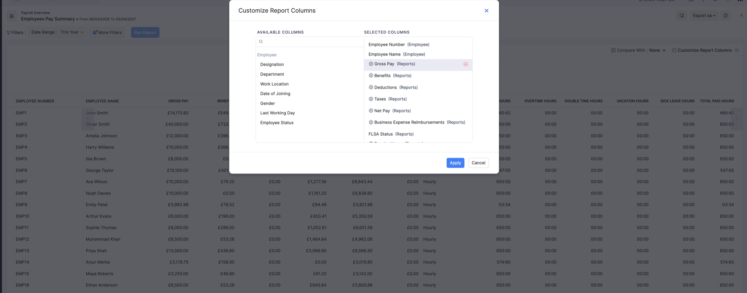Screen dimensions: 747x293
Task: Click the Customize Report Columns count badge 15
Action: 737,50
